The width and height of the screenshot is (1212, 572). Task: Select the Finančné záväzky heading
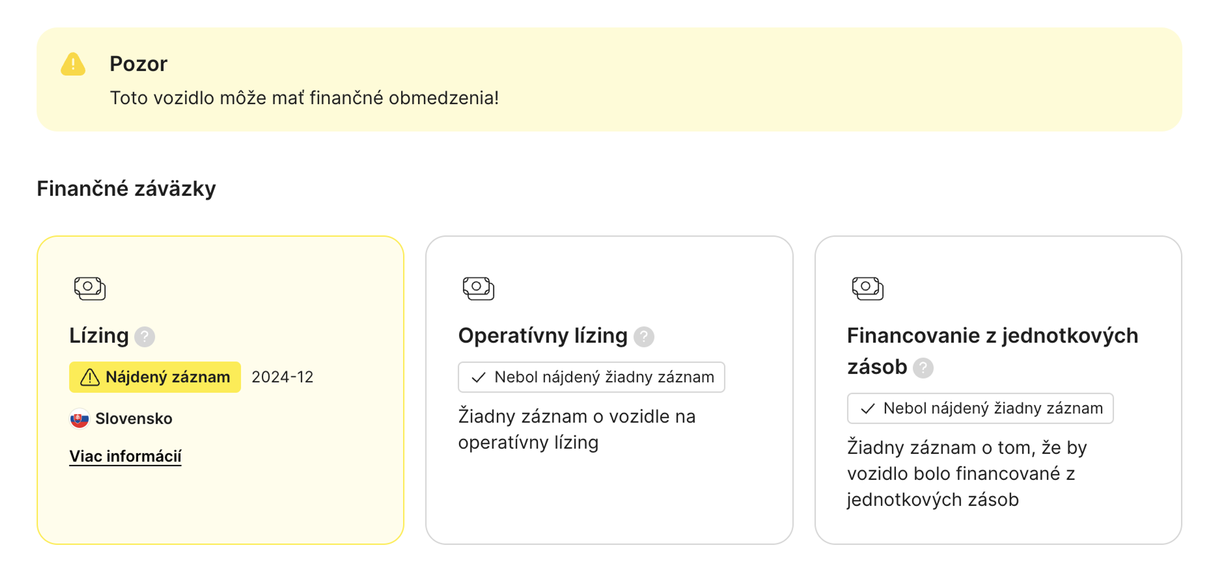click(x=126, y=189)
